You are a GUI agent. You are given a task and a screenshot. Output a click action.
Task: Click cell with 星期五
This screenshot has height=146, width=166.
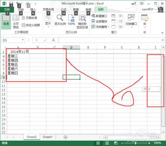18,65
